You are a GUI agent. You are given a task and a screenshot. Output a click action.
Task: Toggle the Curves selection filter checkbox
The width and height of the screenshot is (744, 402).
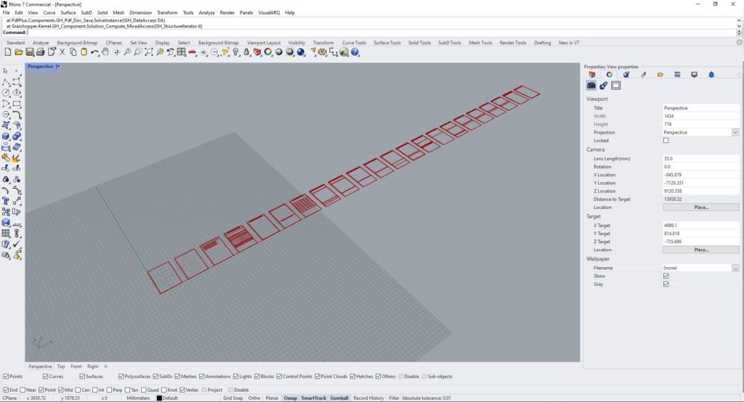click(x=46, y=377)
